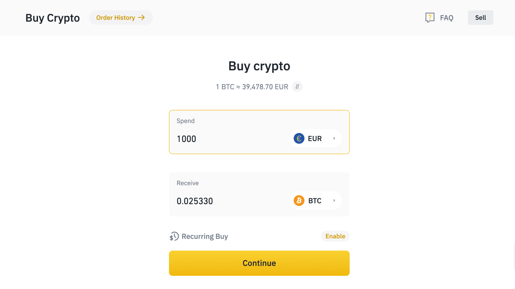The image size is (515, 289).
Task: Click the Continue button
Action: click(x=259, y=263)
